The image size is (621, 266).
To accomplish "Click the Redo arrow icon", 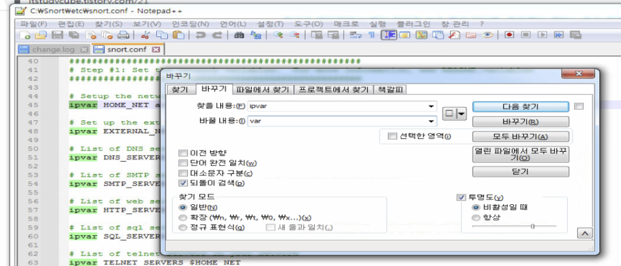I will (x=217, y=35).
